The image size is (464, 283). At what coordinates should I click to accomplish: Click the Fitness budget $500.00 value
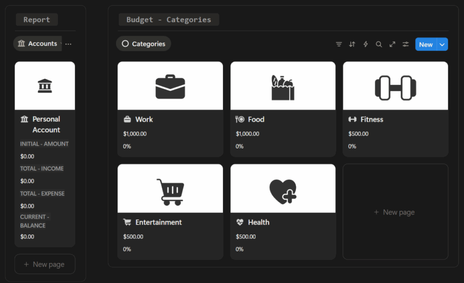pos(358,134)
